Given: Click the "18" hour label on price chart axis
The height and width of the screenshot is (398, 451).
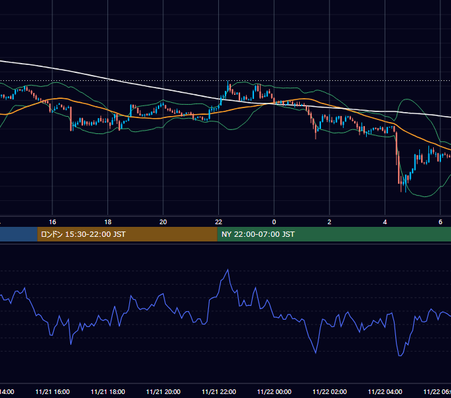Looking at the screenshot, I should (108, 222).
